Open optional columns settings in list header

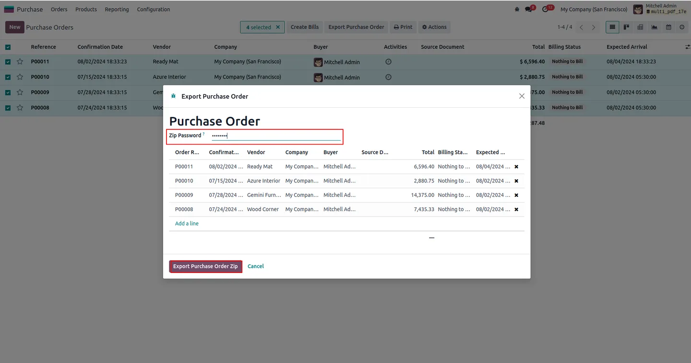tap(687, 47)
